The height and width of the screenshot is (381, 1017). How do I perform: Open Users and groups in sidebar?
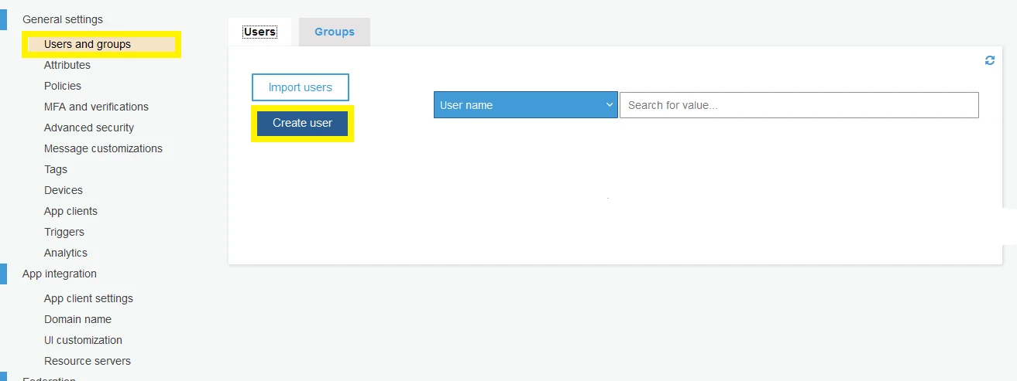pos(88,44)
